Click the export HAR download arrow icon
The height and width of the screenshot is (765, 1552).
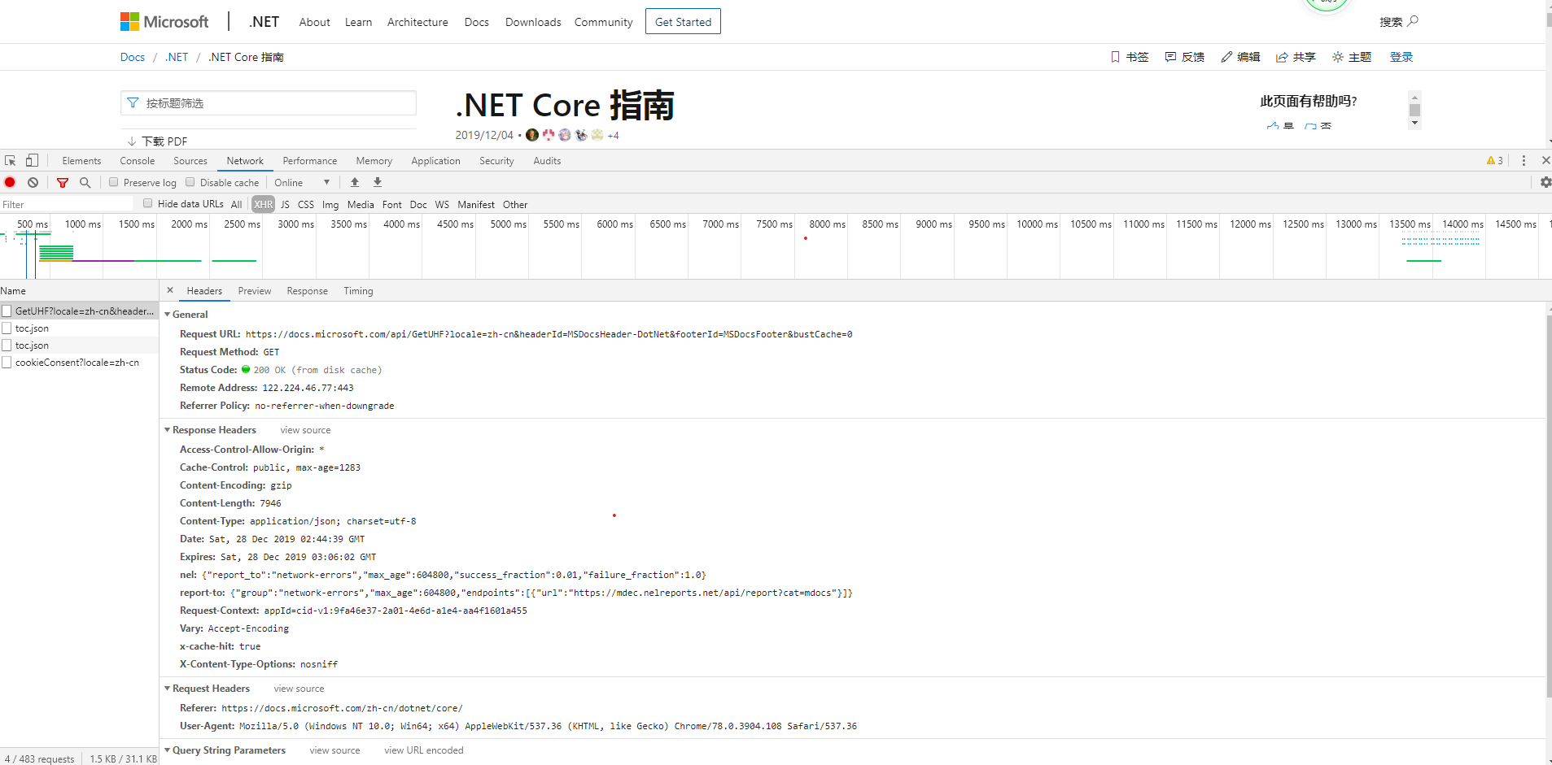click(378, 183)
